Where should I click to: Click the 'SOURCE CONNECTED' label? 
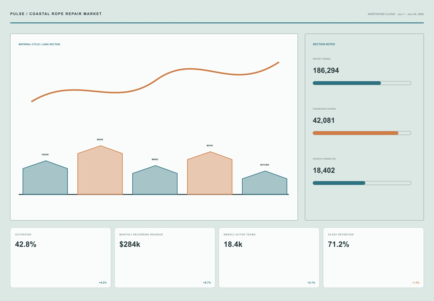324,159
